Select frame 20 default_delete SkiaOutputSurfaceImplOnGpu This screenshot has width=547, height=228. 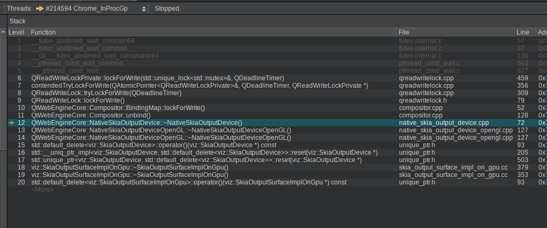(189, 182)
